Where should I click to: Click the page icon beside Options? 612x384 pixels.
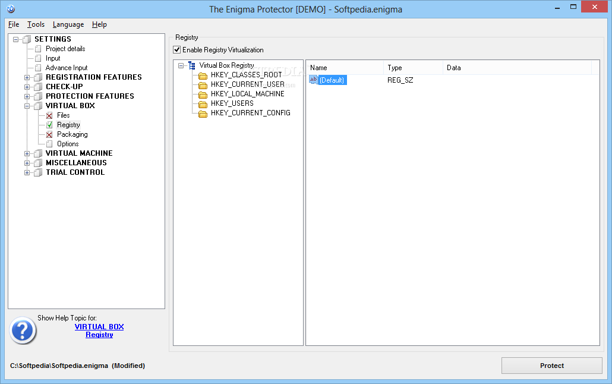[x=49, y=144]
